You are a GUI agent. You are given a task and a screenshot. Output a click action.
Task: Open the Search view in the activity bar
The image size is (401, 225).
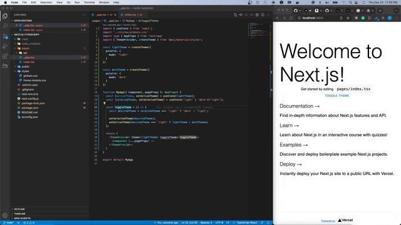coord(5,26)
